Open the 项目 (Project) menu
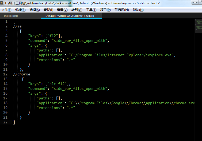202x141 pixels. [x=105, y=10]
